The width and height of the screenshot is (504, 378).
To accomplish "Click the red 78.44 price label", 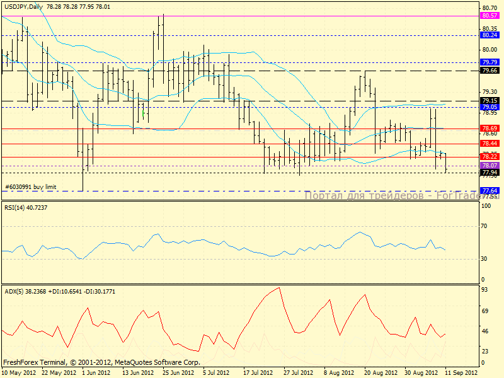I will pyautogui.click(x=490, y=144).
